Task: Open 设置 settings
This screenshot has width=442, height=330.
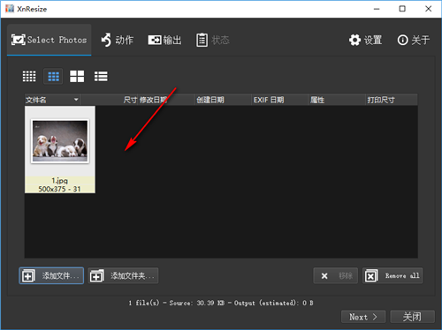Action: point(366,40)
